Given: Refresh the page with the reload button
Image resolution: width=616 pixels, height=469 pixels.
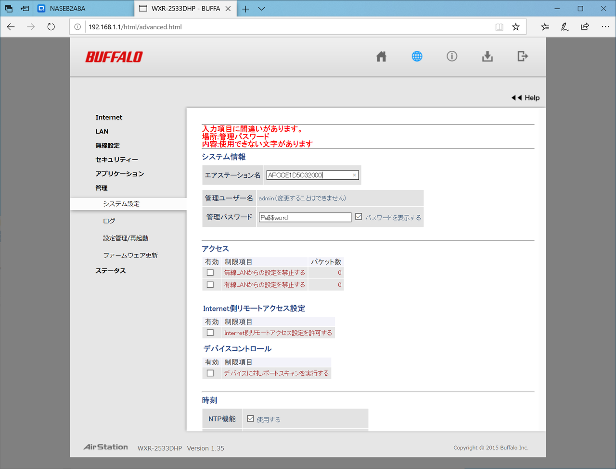Looking at the screenshot, I should (x=51, y=27).
